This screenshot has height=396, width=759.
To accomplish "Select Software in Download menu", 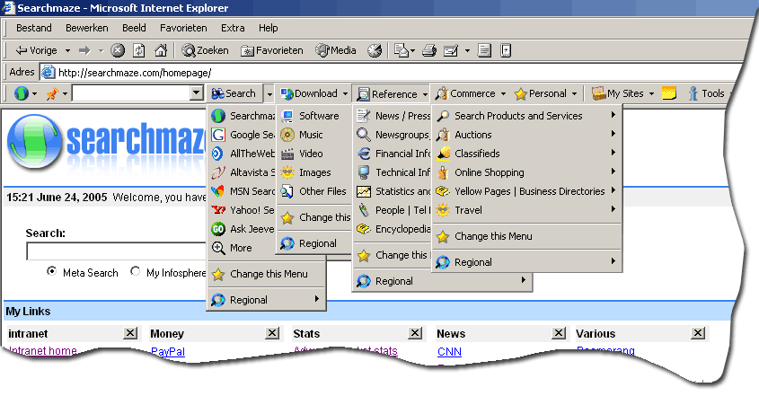I will click(x=314, y=116).
